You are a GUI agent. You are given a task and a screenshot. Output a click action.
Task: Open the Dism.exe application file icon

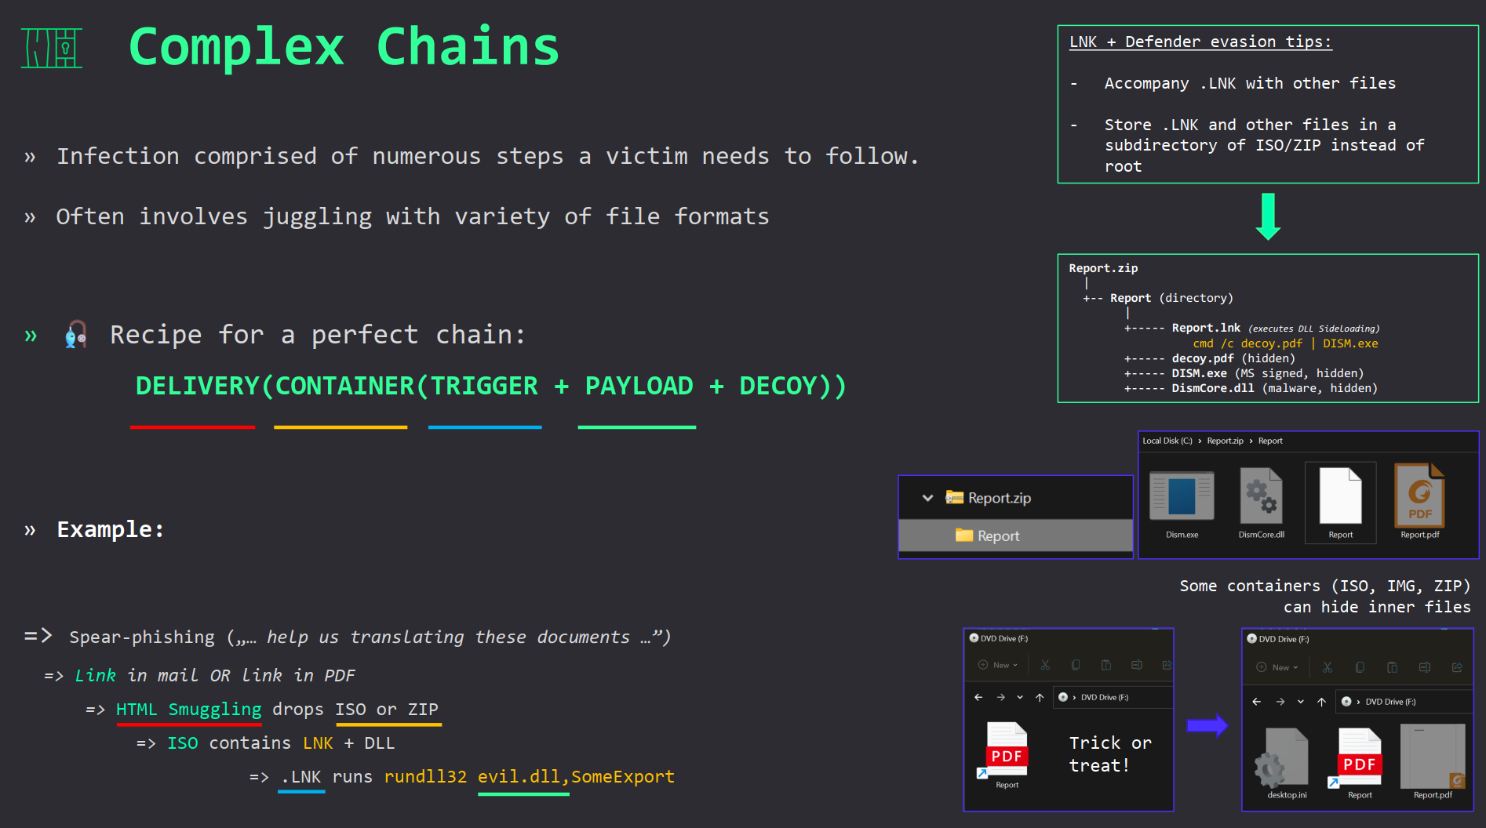pos(1182,498)
